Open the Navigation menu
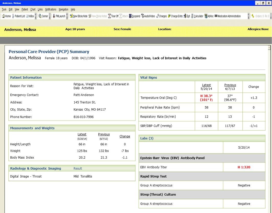Image resolution: width=272 pixels, height=213 pixels. 63,9
